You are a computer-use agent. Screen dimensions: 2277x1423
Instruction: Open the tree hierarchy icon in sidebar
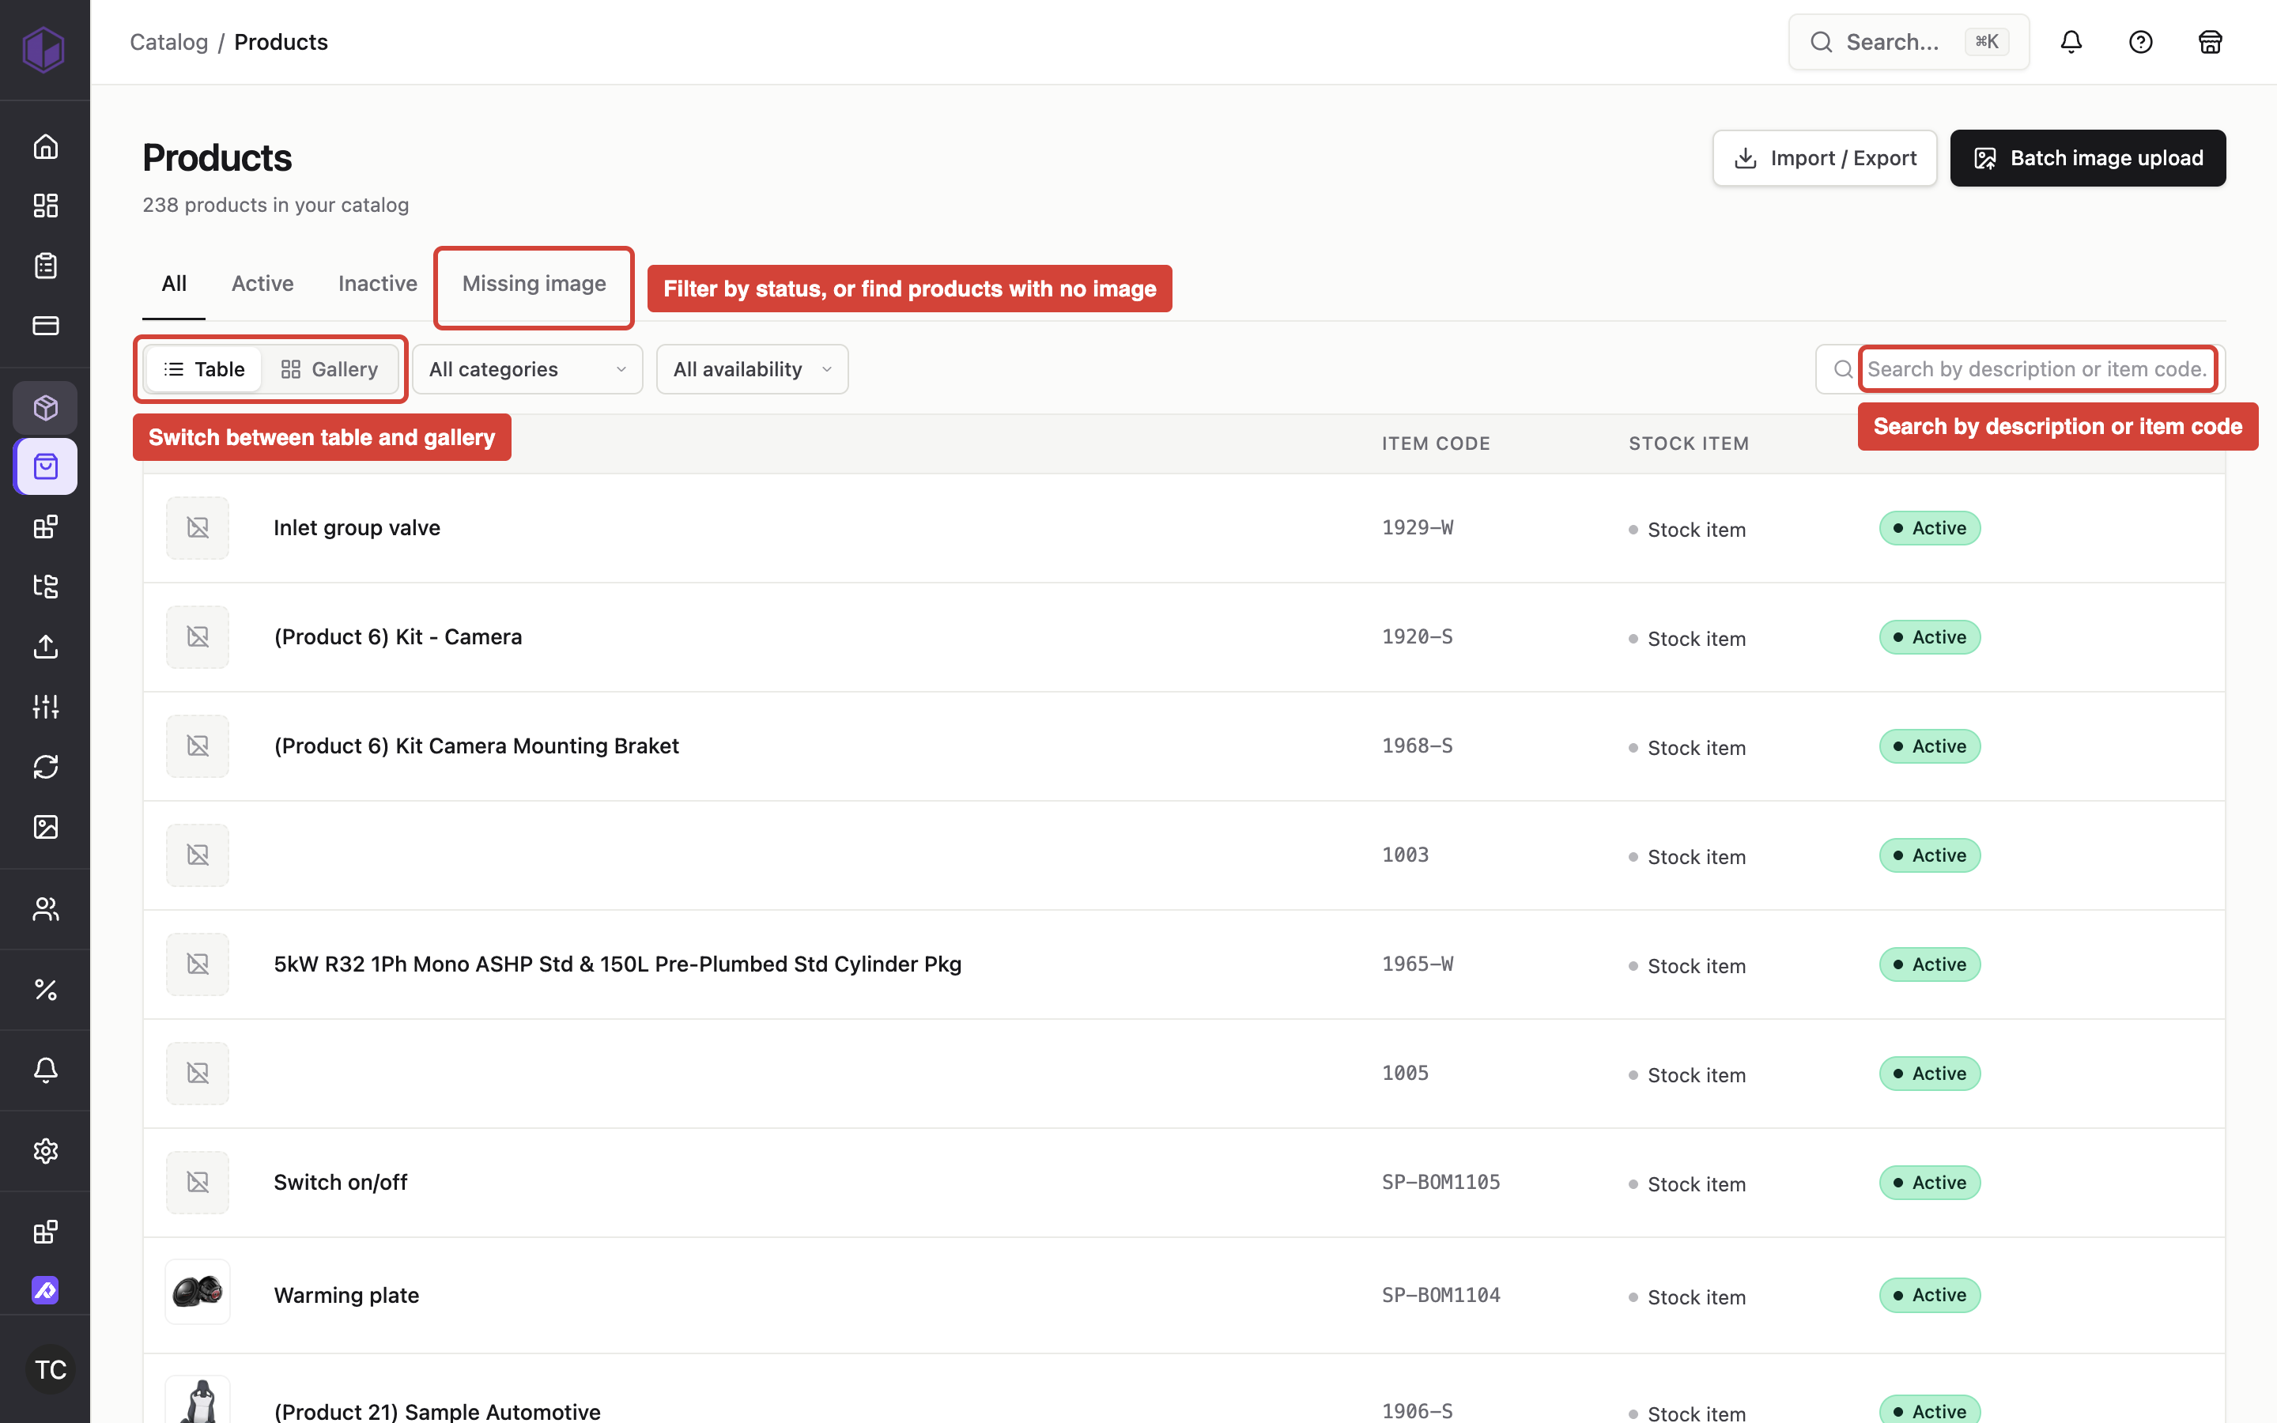coord(45,587)
